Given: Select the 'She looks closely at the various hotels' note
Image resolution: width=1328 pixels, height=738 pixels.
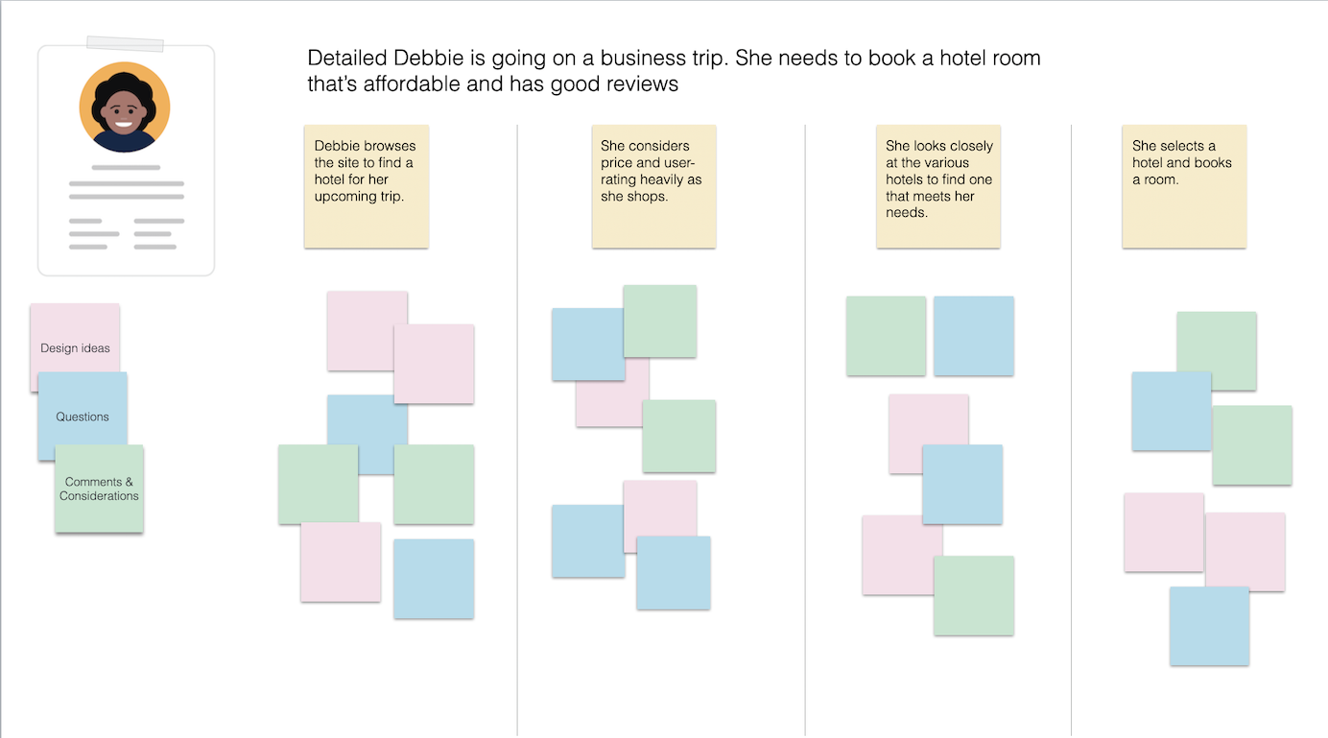Looking at the screenshot, I should pos(937,185).
